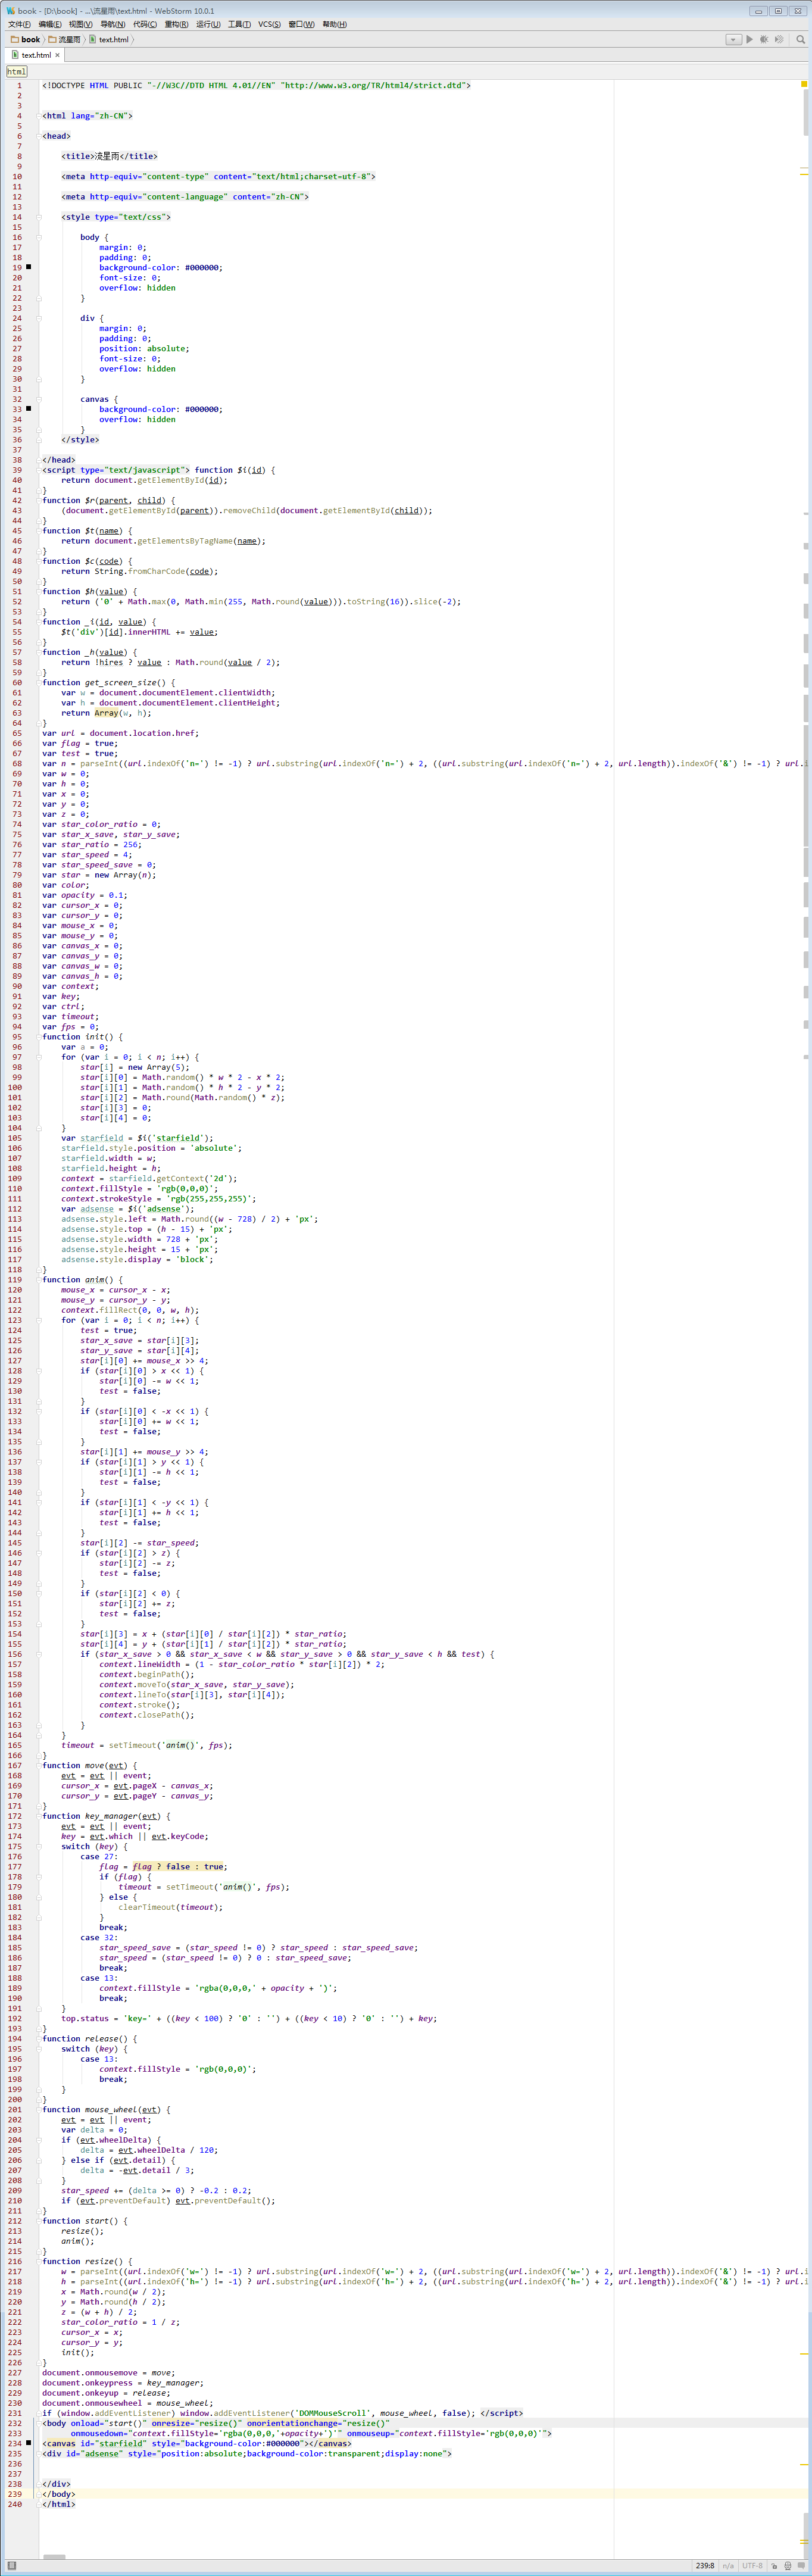Toggle the read-only lock icon
812x2576 pixels.
pos(774,2566)
